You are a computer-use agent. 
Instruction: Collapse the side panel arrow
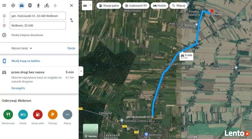point(81,71)
